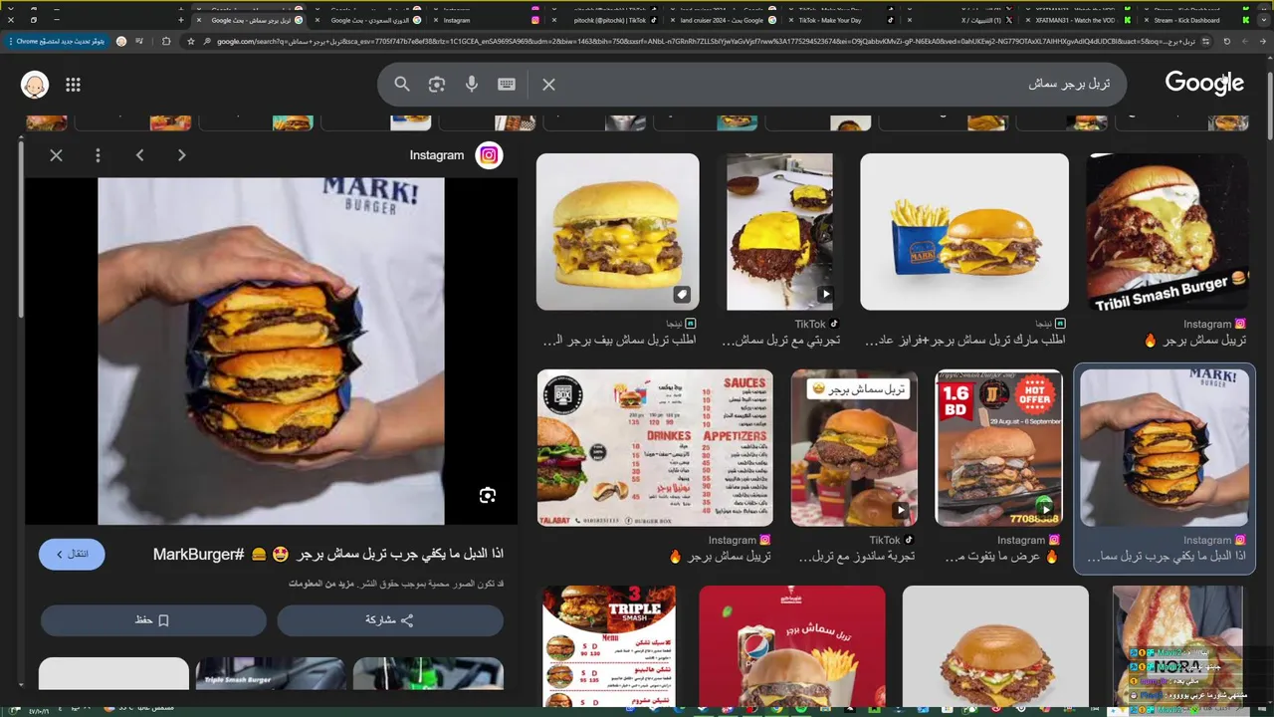Bookmark this page with star icon
1274x717 pixels.
point(190,41)
